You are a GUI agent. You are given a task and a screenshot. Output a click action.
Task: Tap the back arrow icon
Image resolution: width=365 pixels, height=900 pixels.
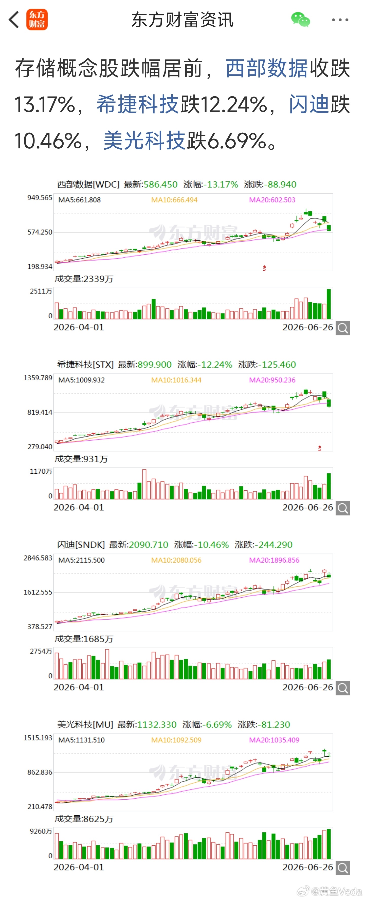point(14,20)
